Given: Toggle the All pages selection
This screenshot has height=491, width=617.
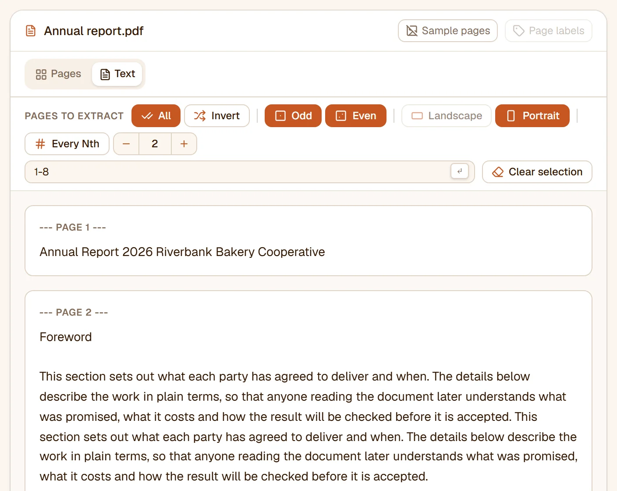Looking at the screenshot, I should point(156,116).
